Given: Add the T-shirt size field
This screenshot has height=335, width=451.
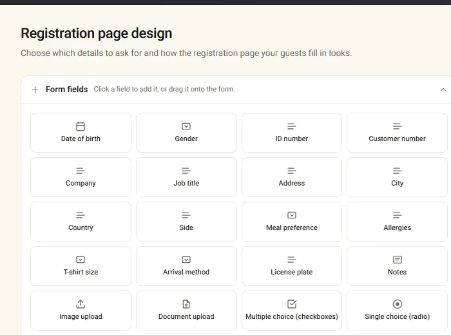Looking at the screenshot, I should click(81, 266).
